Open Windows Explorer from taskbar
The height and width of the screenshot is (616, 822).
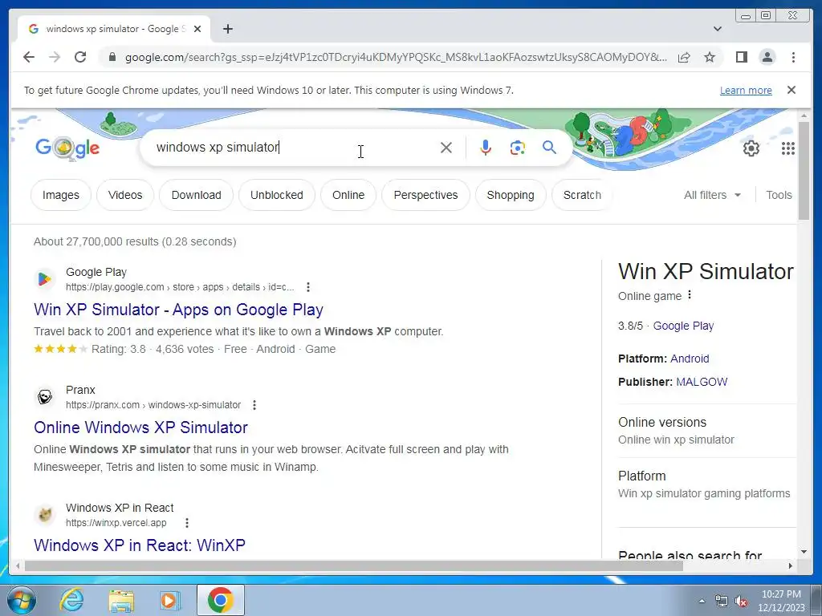tap(121, 600)
